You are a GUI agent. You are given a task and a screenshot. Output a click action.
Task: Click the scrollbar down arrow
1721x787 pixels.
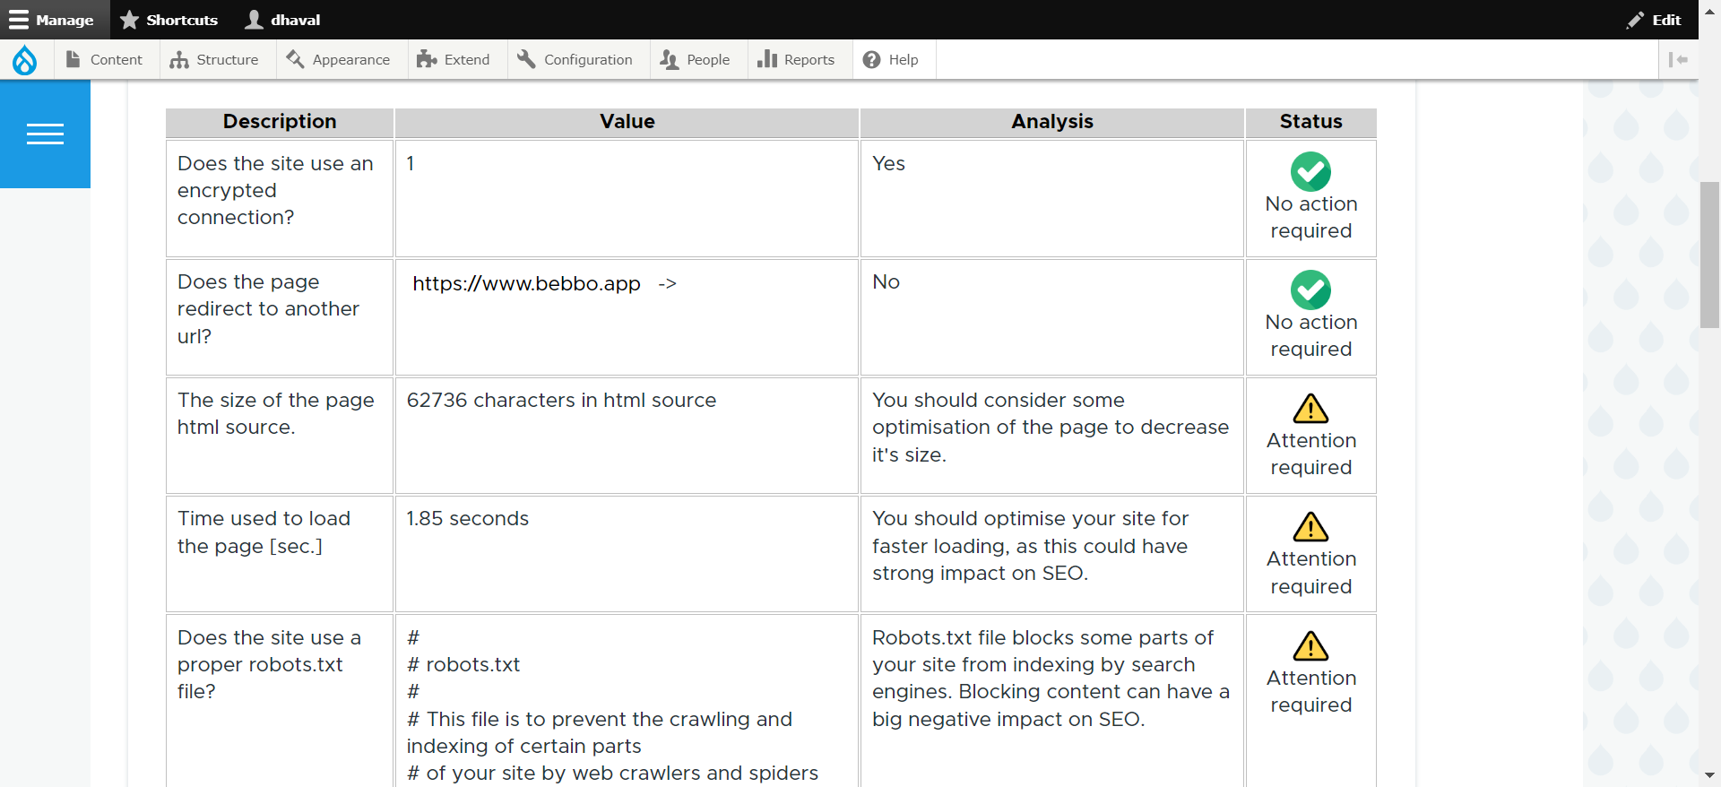[x=1709, y=776]
